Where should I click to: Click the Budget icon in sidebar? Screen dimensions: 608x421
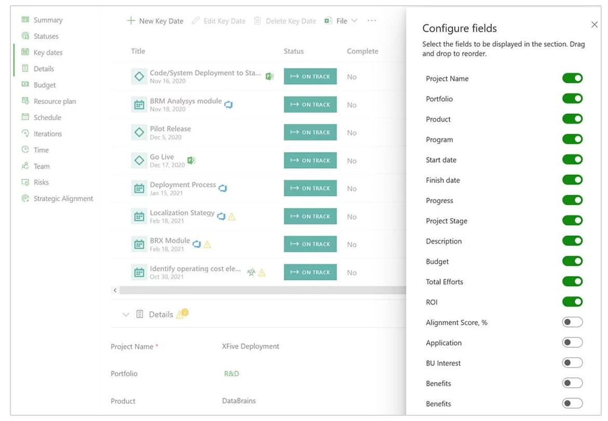coord(25,85)
